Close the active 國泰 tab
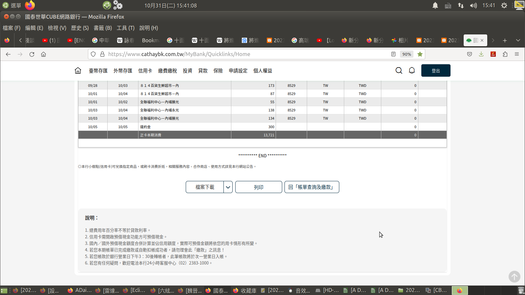Image resolution: width=525 pixels, height=295 pixels. 482,40
